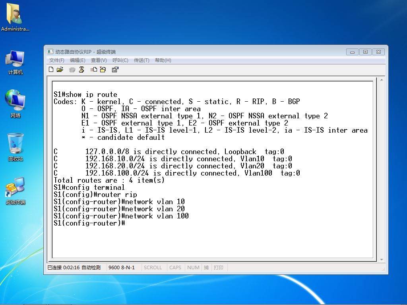Screen dimensions: 407x305
Task: Click the 9600 8-N-1 status entry
Action: pyautogui.click(x=122, y=267)
